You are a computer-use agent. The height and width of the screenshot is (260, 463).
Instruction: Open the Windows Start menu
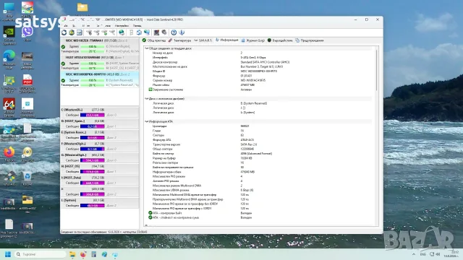click(x=8, y=254)
